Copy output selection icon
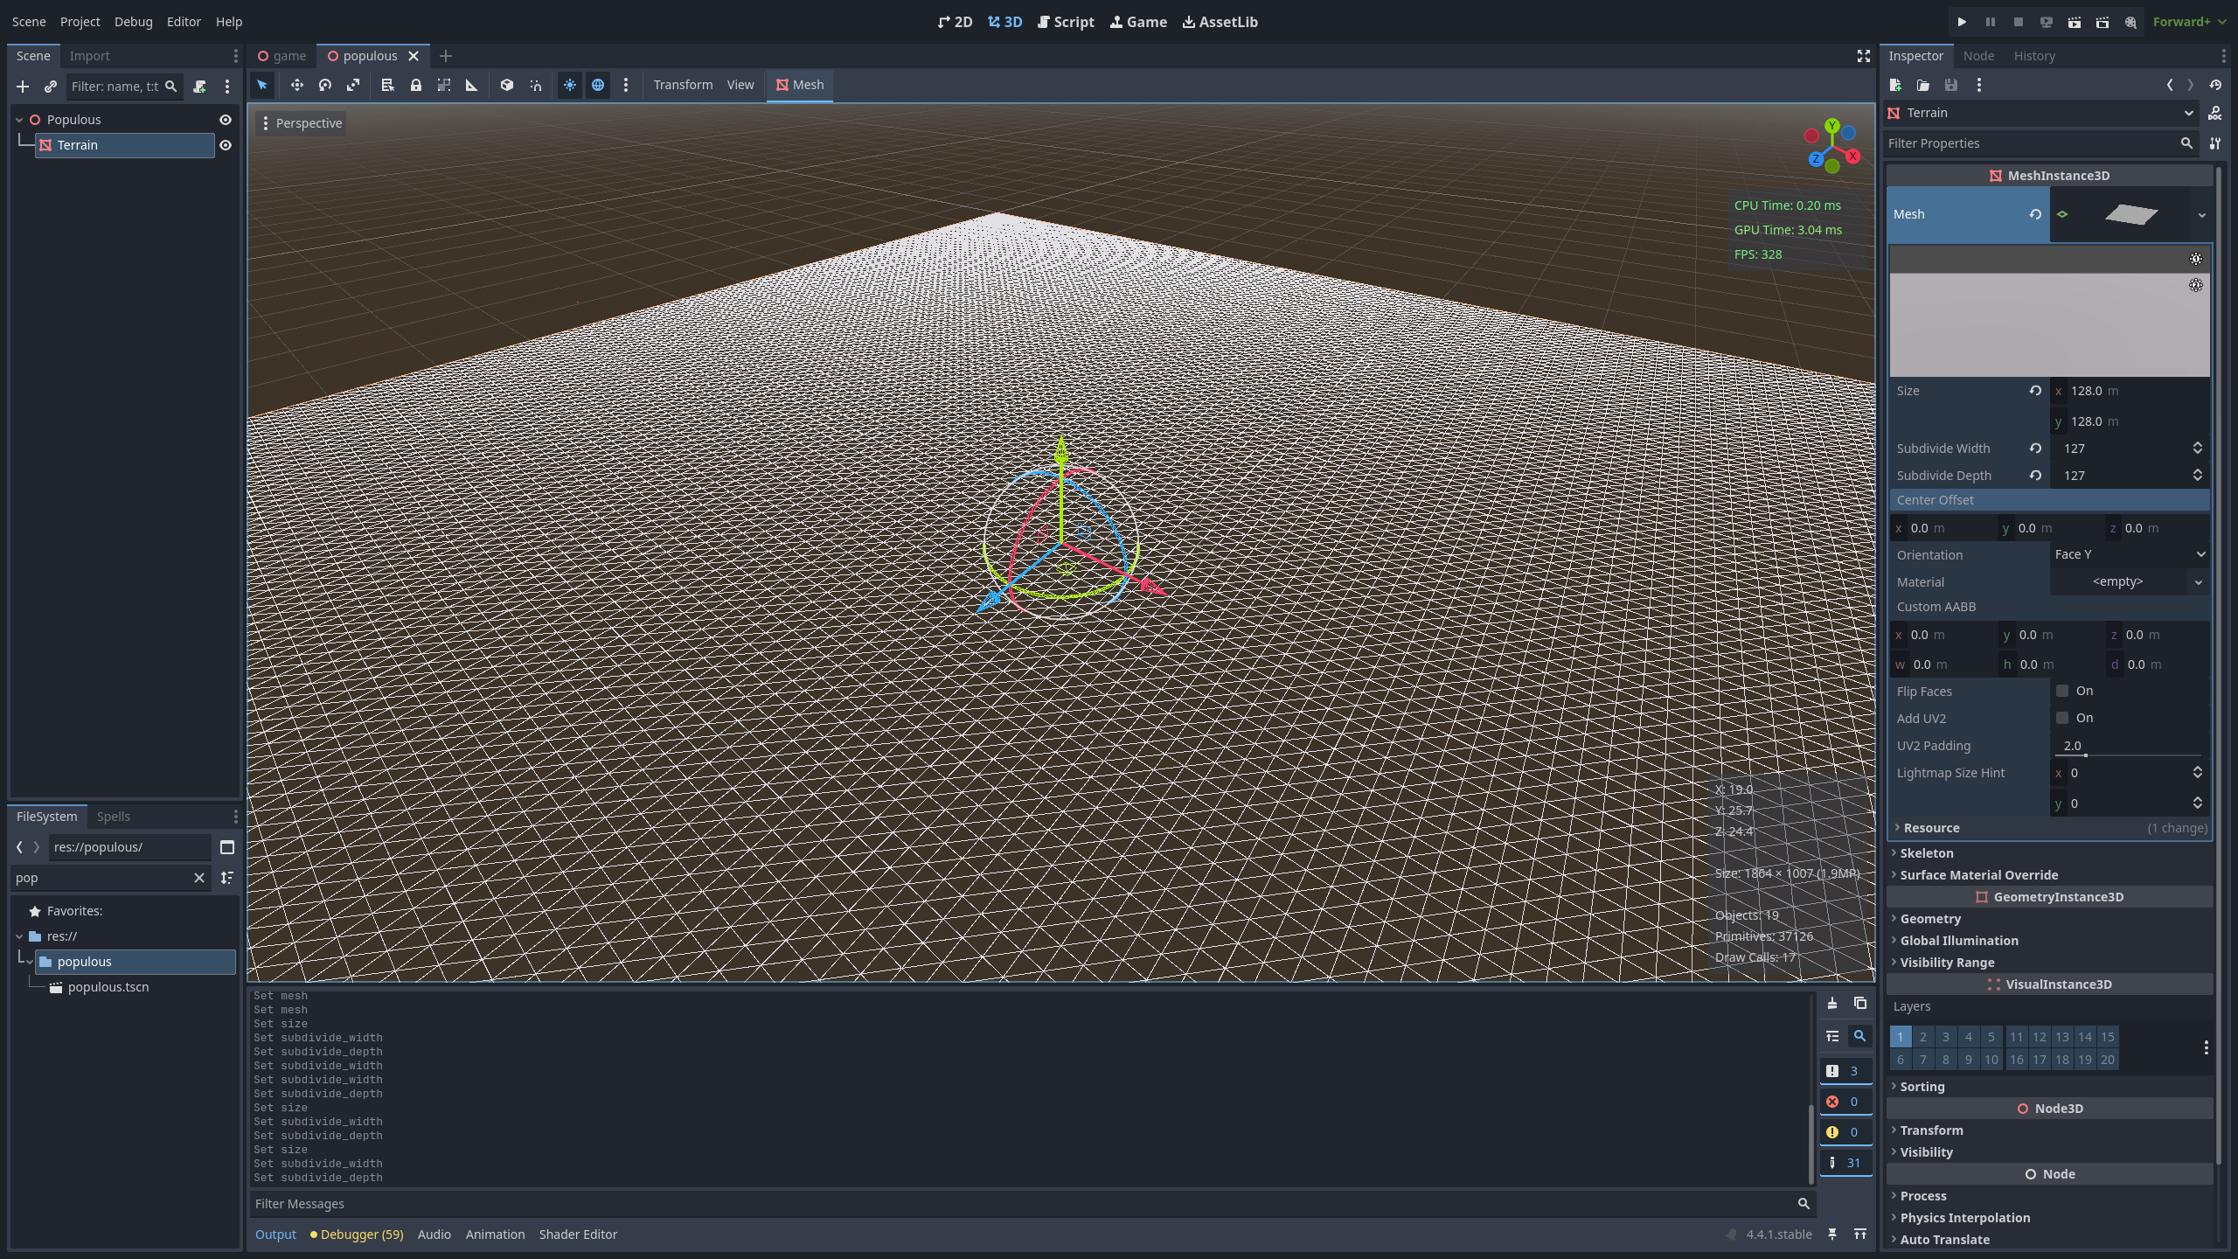The height and width of the screenshot is (1259, 2238). click(x=1860, y=1003)
